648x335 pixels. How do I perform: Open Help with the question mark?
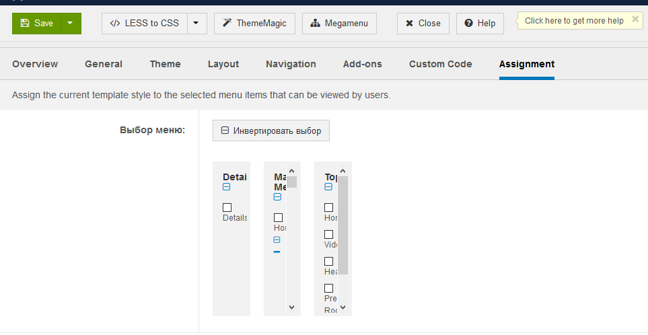[480, 23]
